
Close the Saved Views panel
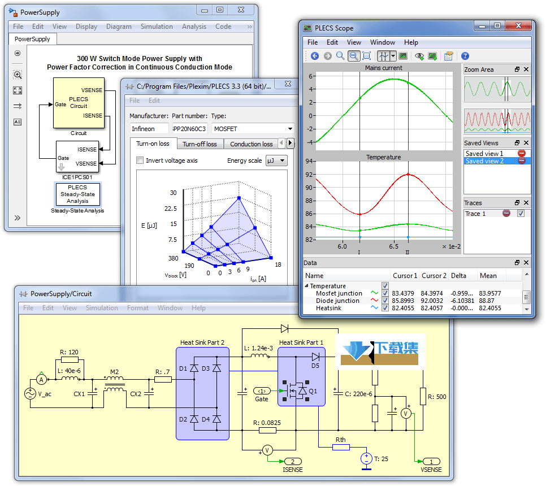526,143
